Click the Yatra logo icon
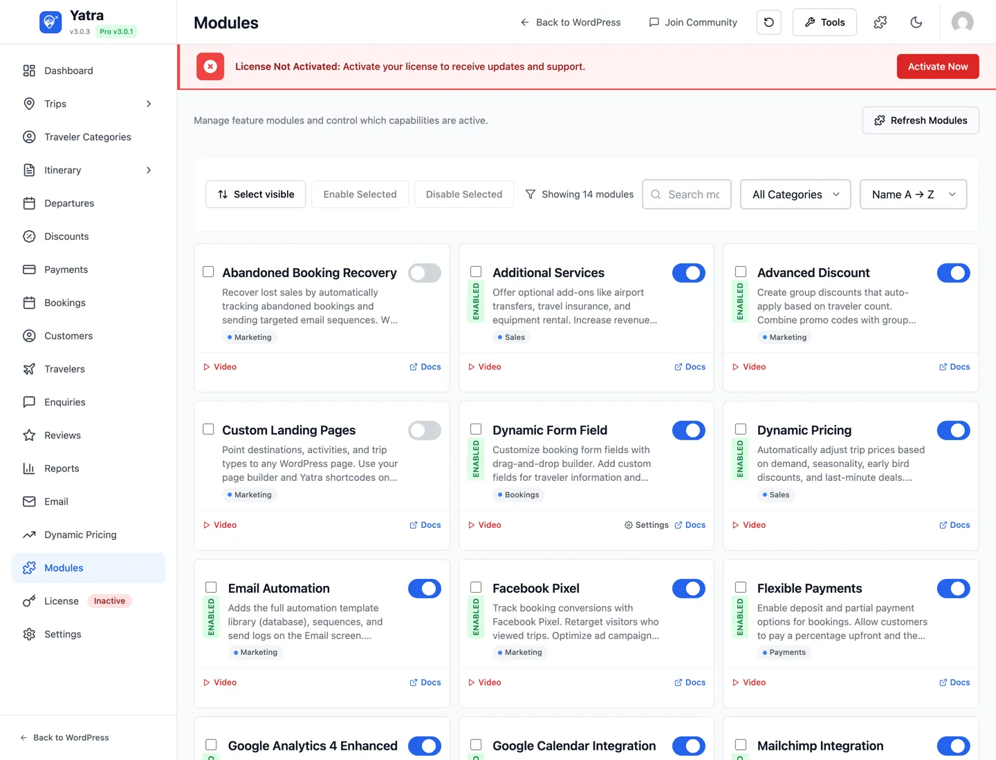 50,22
